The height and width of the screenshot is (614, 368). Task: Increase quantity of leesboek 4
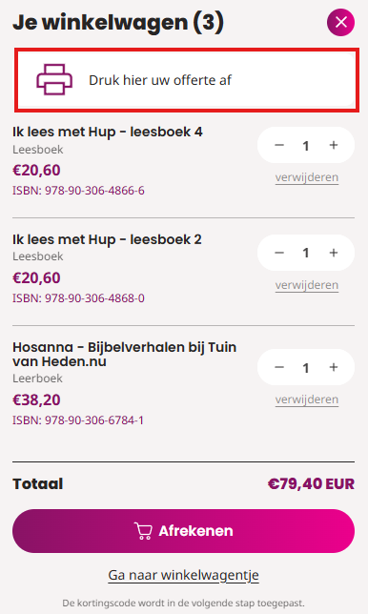[x=333, y=145]
